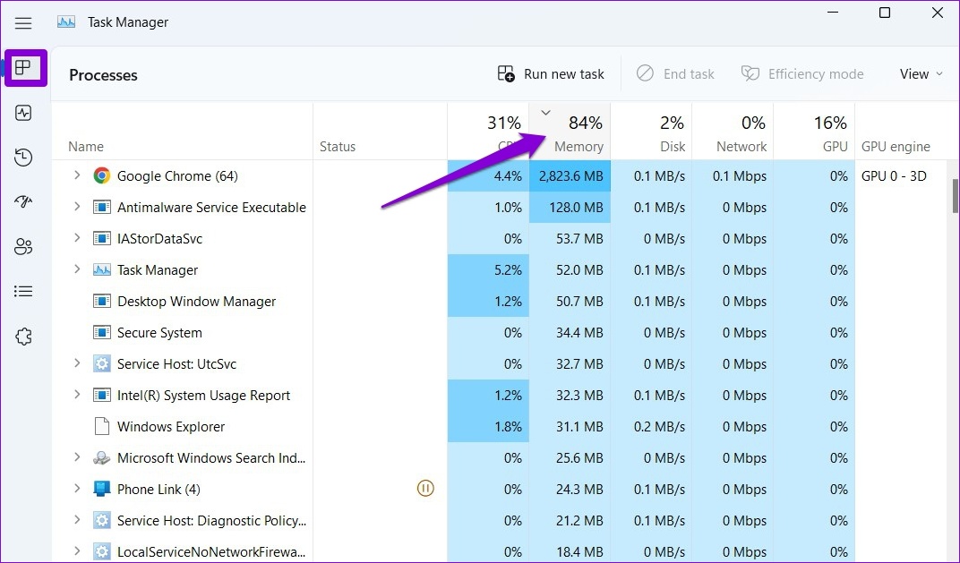
Task: Click the vertical scrollbar thumb
Action: [956, 196]
